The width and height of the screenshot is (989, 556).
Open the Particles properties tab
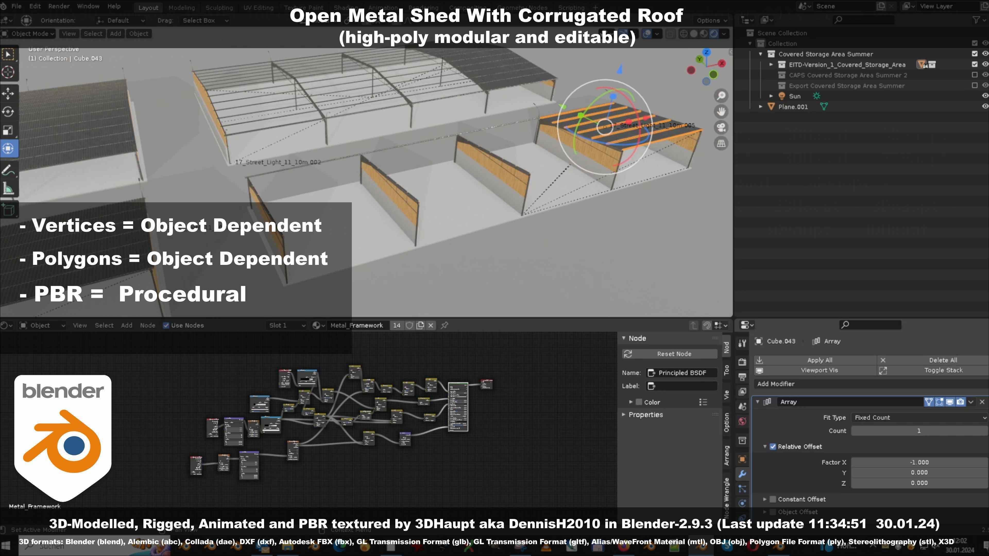pos(742,489)
